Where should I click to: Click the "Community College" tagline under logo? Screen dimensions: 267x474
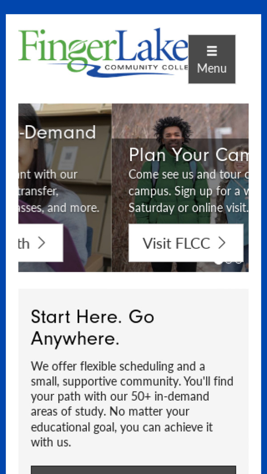[x=143, y=68]
